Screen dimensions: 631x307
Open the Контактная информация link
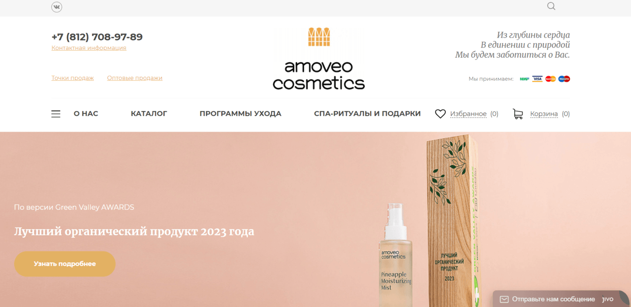[89, 48]
